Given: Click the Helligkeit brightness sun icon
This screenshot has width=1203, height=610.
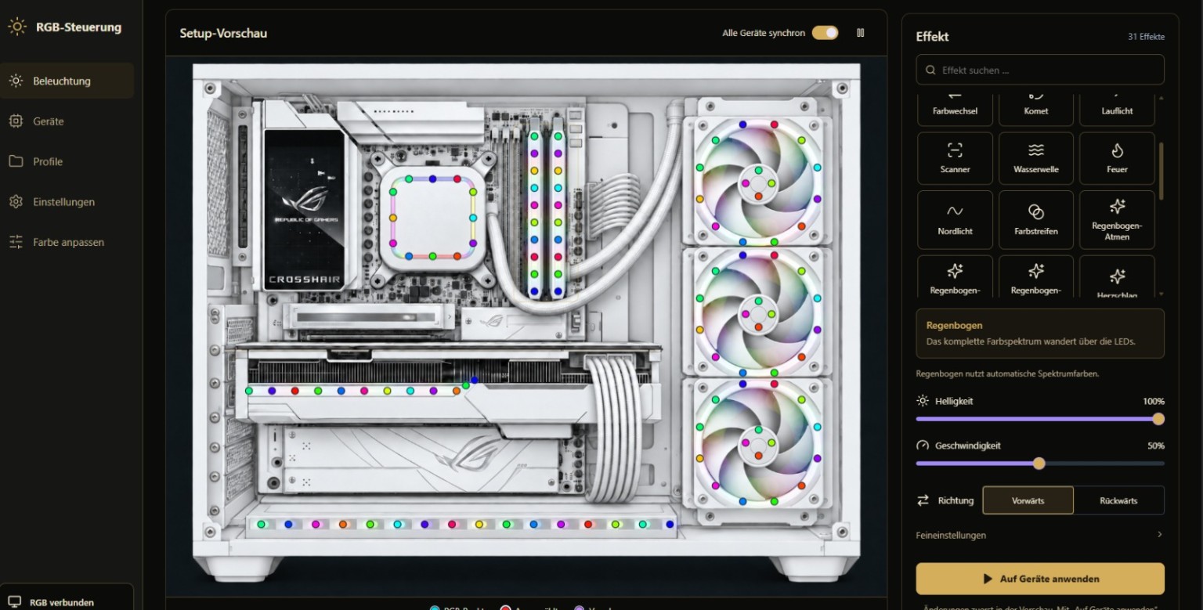Looking at the screenshot, I should (923, 401).
